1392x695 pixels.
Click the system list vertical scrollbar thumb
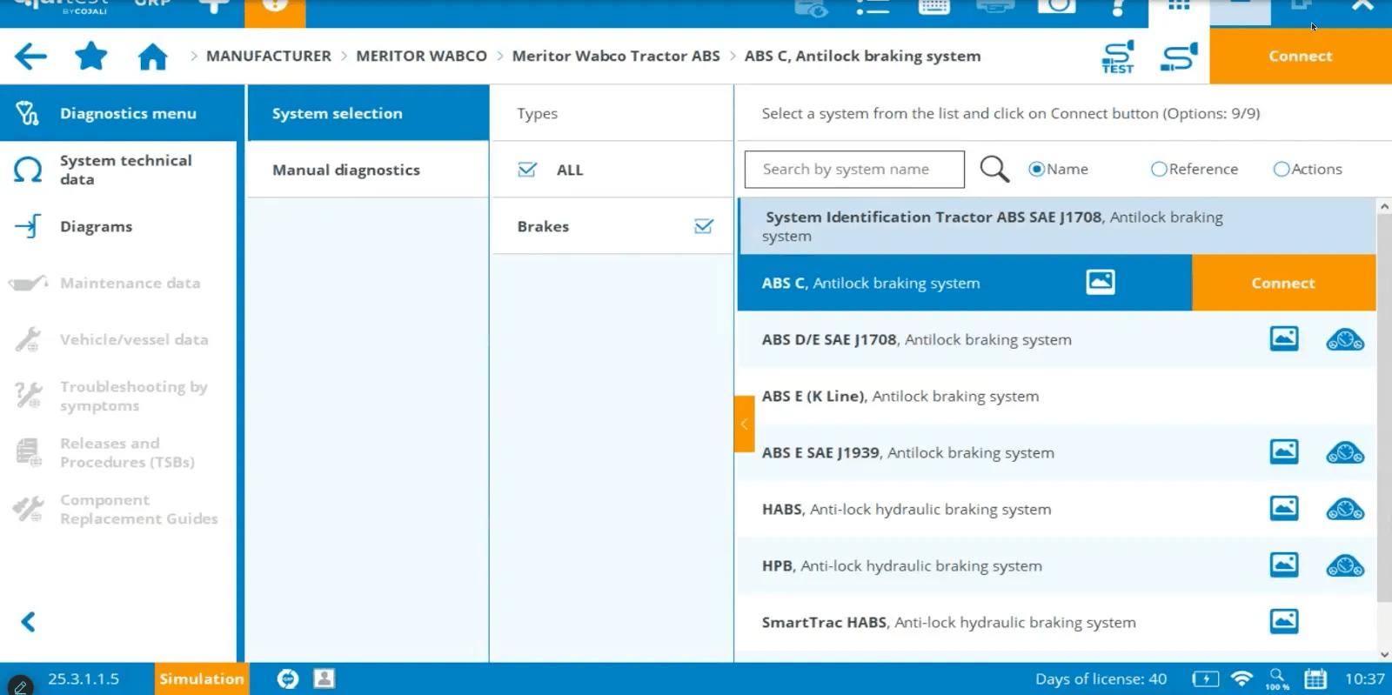(1384, 409)
